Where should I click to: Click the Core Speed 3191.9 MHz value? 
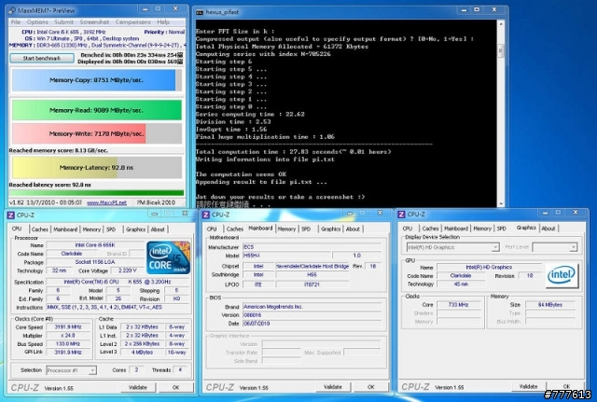pos(67,327)
